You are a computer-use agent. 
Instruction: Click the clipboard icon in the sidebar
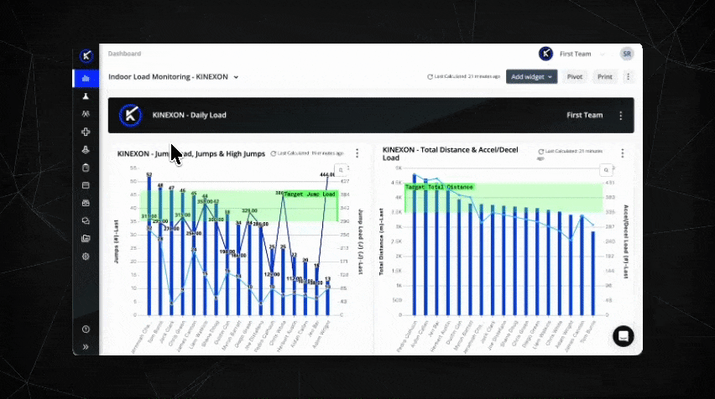click(86, 168)
